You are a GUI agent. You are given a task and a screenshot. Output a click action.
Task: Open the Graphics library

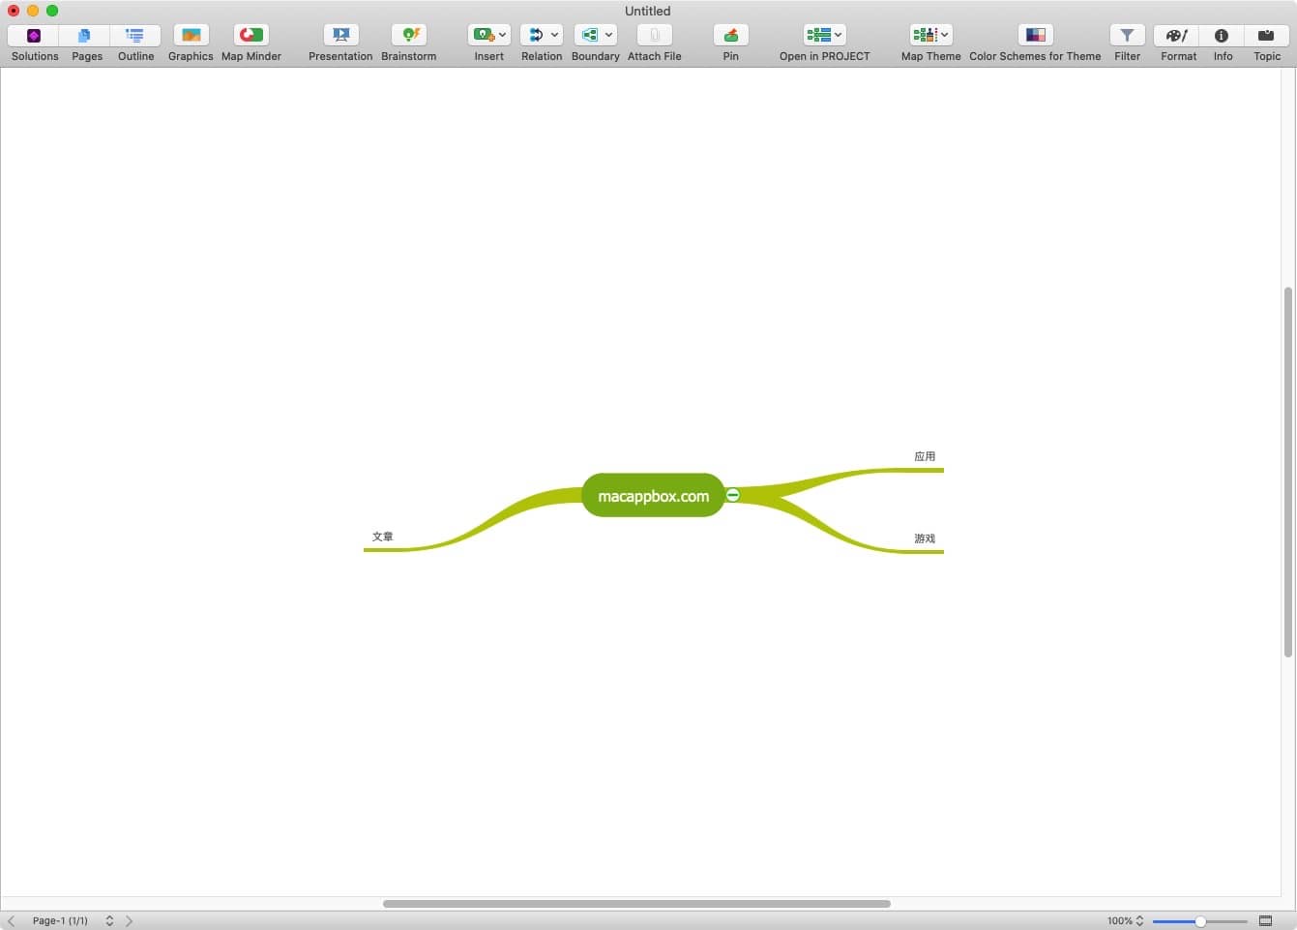click(191, 36)
